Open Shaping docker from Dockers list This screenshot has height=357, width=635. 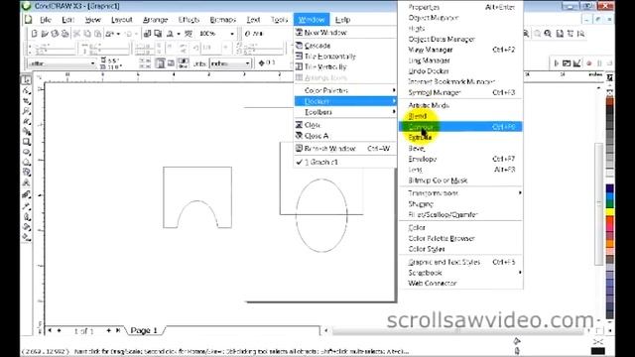pos(460,204)
